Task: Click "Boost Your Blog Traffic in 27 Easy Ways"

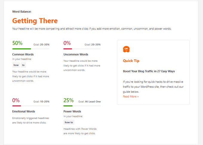Action: [149, 71]
